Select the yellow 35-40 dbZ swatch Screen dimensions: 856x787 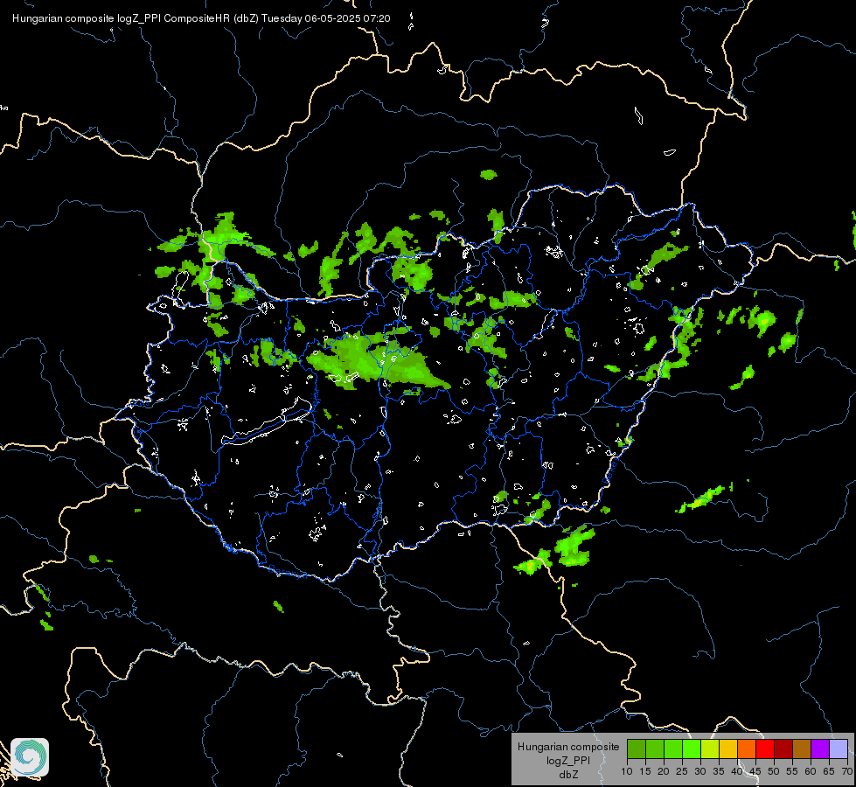(728, 749)
